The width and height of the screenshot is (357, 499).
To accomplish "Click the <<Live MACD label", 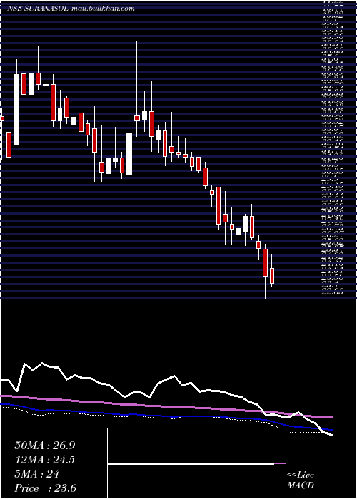I will coord(301,480).
